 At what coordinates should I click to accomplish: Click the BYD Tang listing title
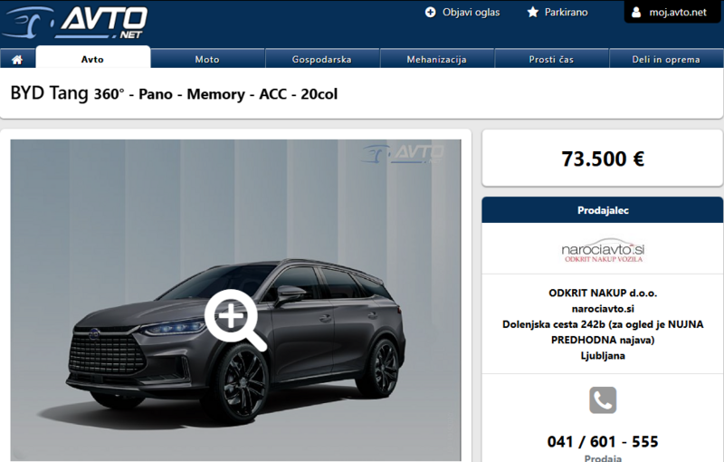pos(174,94)
